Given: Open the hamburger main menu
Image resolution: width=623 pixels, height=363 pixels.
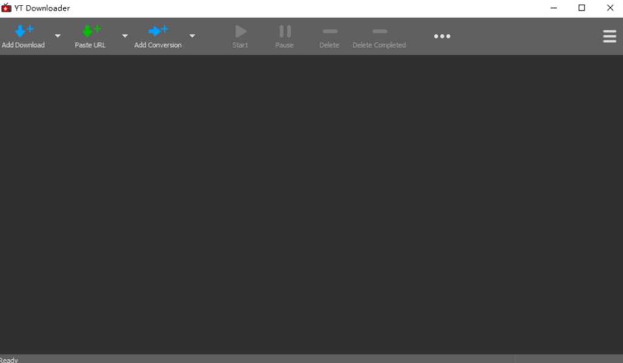Looking at the screenshot, I should (x=609, y=36).
